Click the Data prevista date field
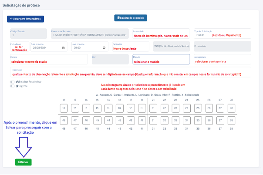Viewport: 263px width, 175px height. [x=49, y=47]
